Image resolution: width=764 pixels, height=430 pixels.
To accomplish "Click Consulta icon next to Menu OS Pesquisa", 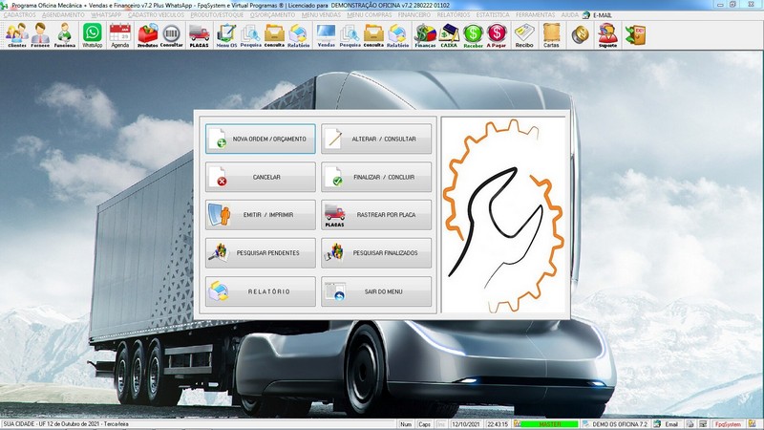I will click(274, 35).
